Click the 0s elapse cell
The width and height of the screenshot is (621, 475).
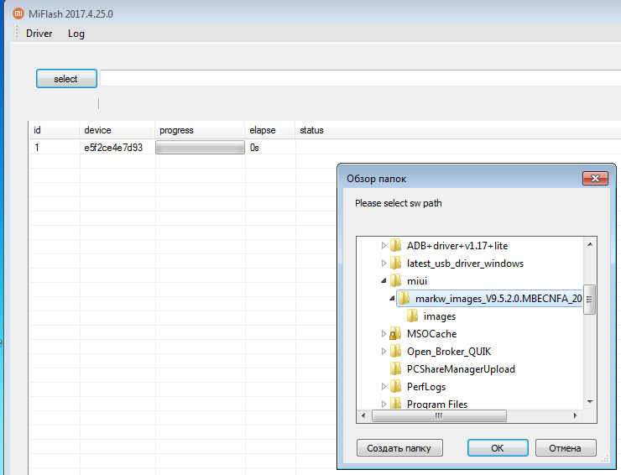254,148
